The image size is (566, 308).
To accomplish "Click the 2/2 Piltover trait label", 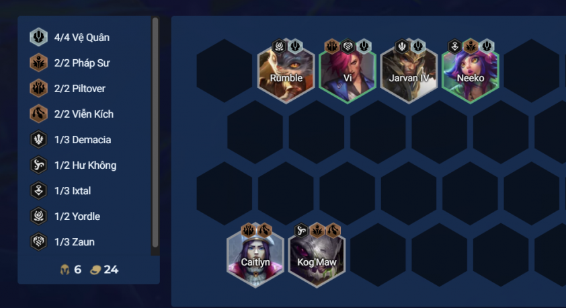I will tap(80, 89).
